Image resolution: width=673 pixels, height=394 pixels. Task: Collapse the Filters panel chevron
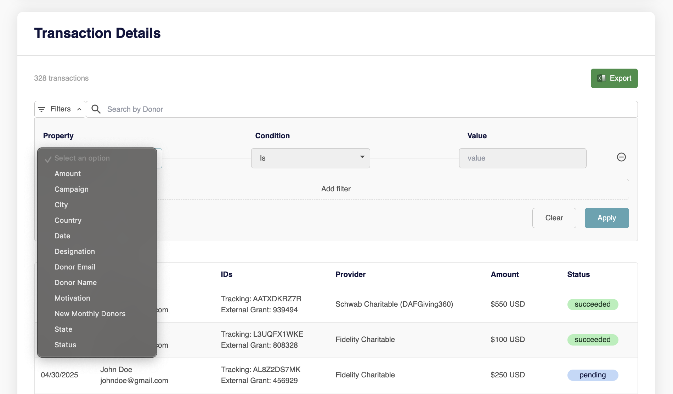coord(79,109)
